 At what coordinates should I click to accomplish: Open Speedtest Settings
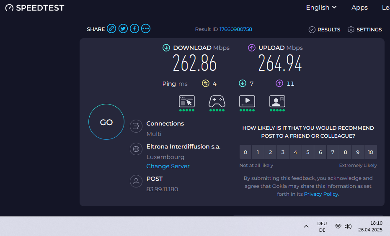(364, 30)
